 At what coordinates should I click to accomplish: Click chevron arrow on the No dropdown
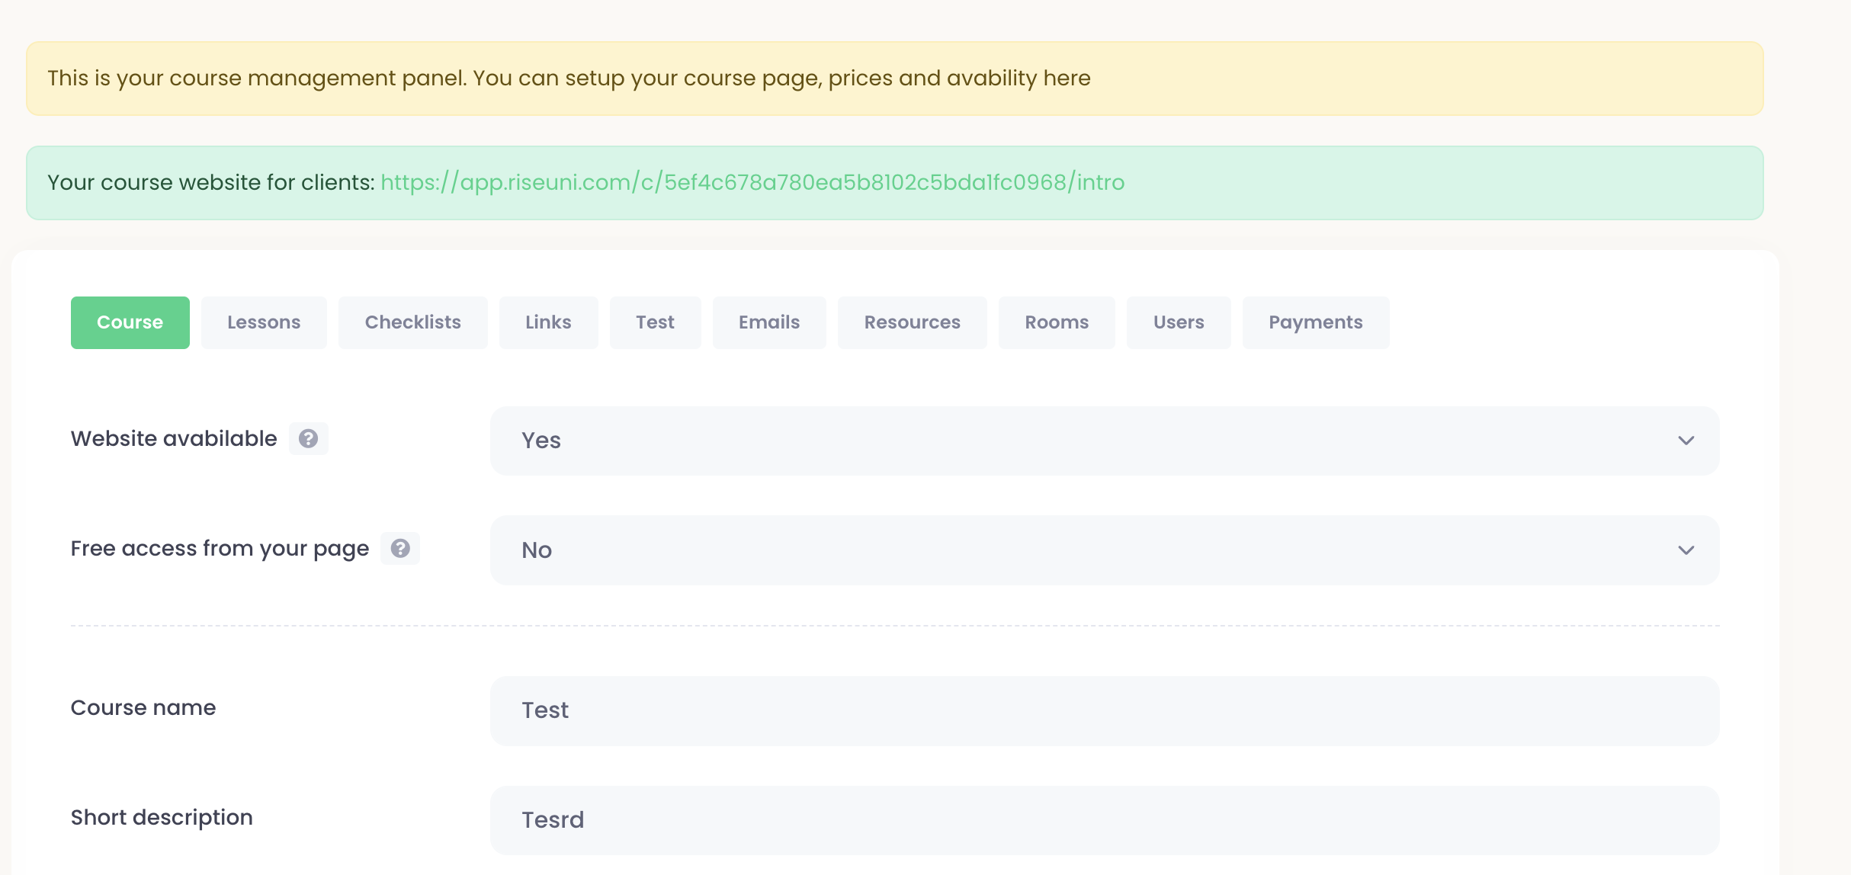(x=1686, y=550)
